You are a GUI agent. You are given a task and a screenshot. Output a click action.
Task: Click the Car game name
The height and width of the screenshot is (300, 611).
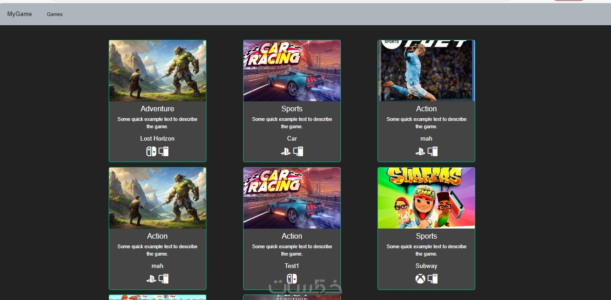point(292,138)
